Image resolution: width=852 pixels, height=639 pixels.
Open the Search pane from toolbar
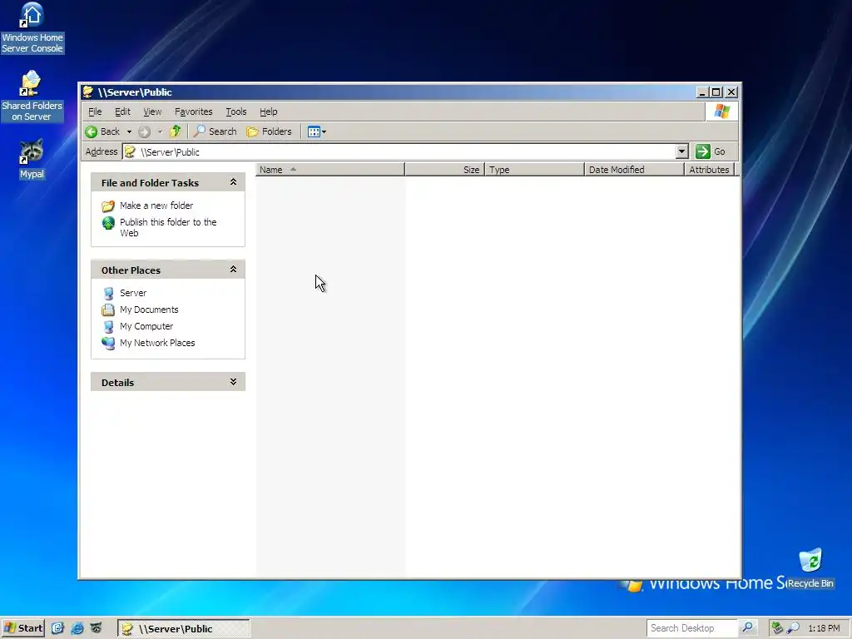click(215, 131)
